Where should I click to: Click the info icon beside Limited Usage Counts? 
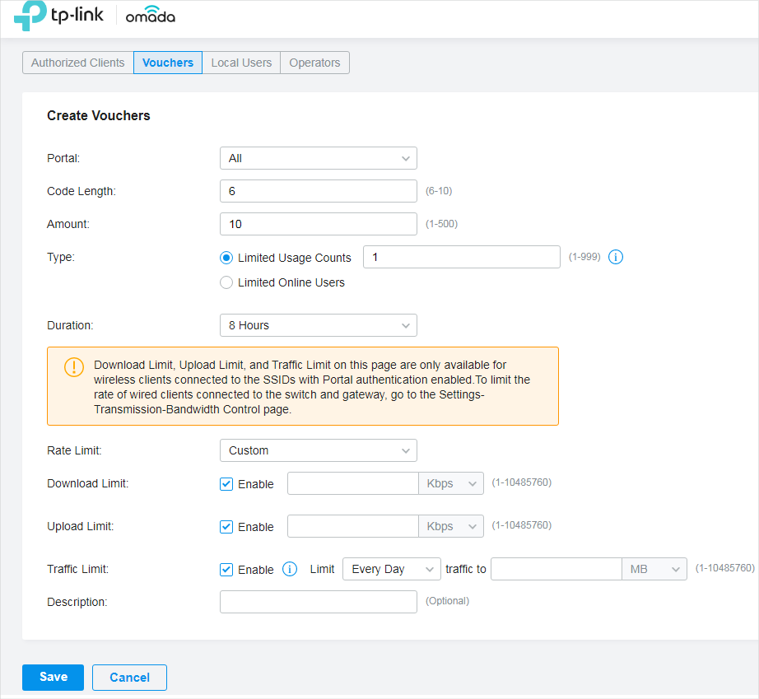(x=616, y=257)
